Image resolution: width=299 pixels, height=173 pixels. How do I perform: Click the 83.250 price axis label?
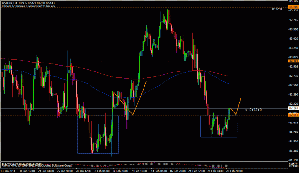coord(294,48)
